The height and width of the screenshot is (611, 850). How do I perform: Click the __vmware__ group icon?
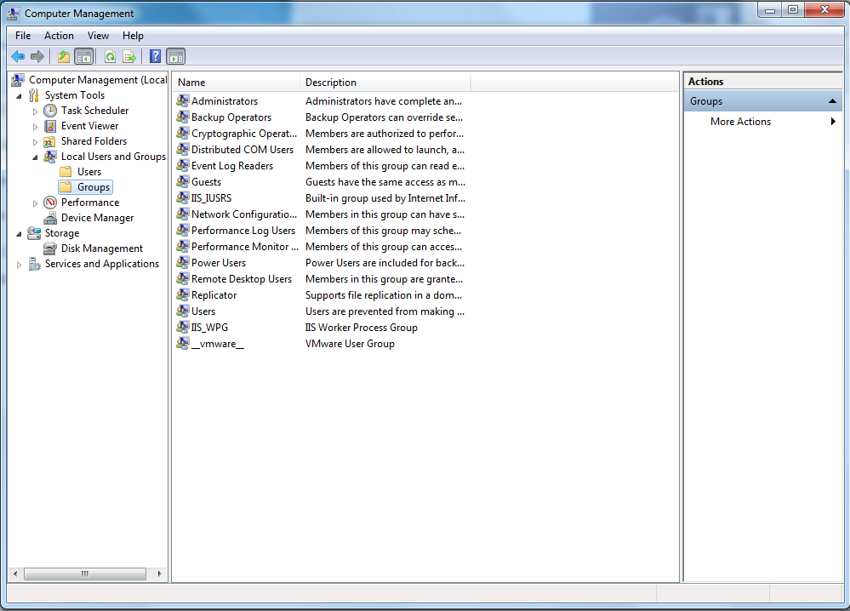pyautogui.click(x=183, y=343)
